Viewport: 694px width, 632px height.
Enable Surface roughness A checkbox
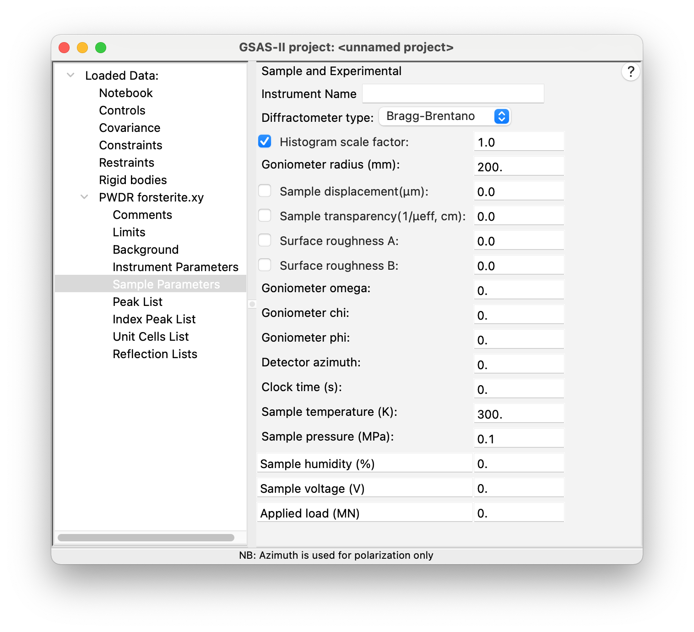pyautogui.click(x=265, y=240)
